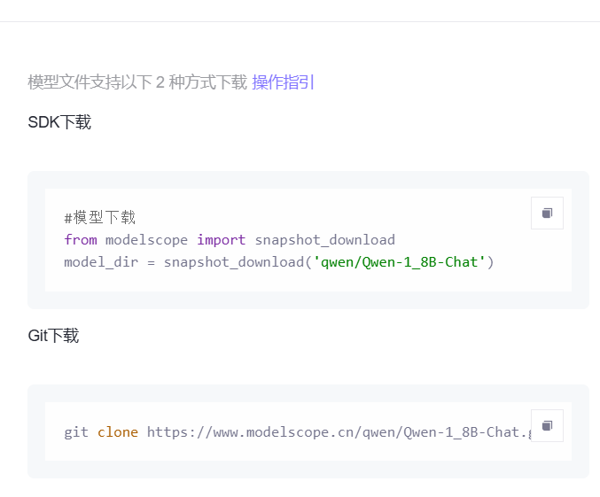The width and height of the screenshot is (600, 497).
Task: Click the 'modelscope' module name in the import line
Action: pos(147,240)
